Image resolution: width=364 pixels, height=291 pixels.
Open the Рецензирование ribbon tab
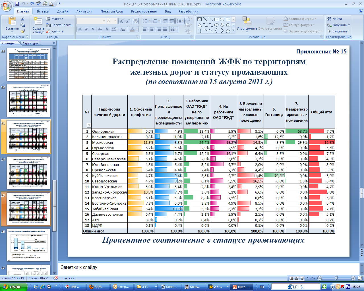point(144,11)
